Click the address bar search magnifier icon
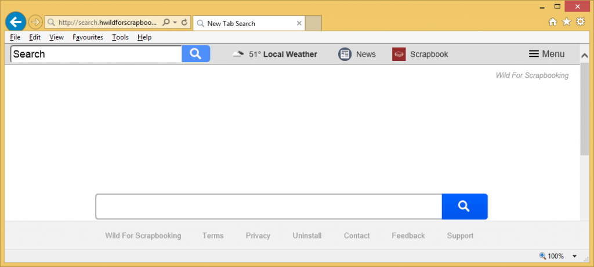The image size is (594, 267). pyautogui.click(x=165, y=23)
